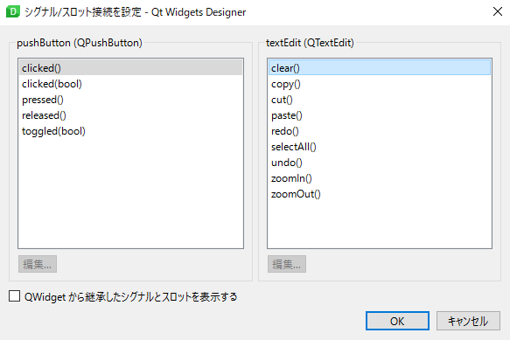Click the キャンセル button

tap(468, 321)
